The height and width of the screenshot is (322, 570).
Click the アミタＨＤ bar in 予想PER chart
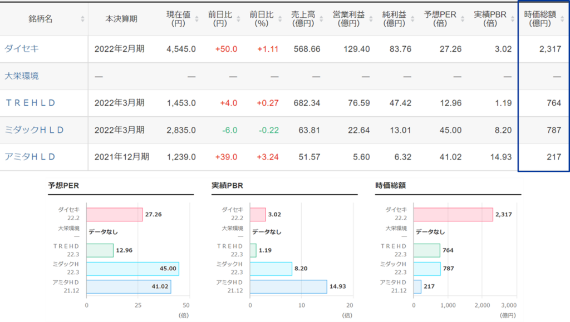click(x=129, y=286)
